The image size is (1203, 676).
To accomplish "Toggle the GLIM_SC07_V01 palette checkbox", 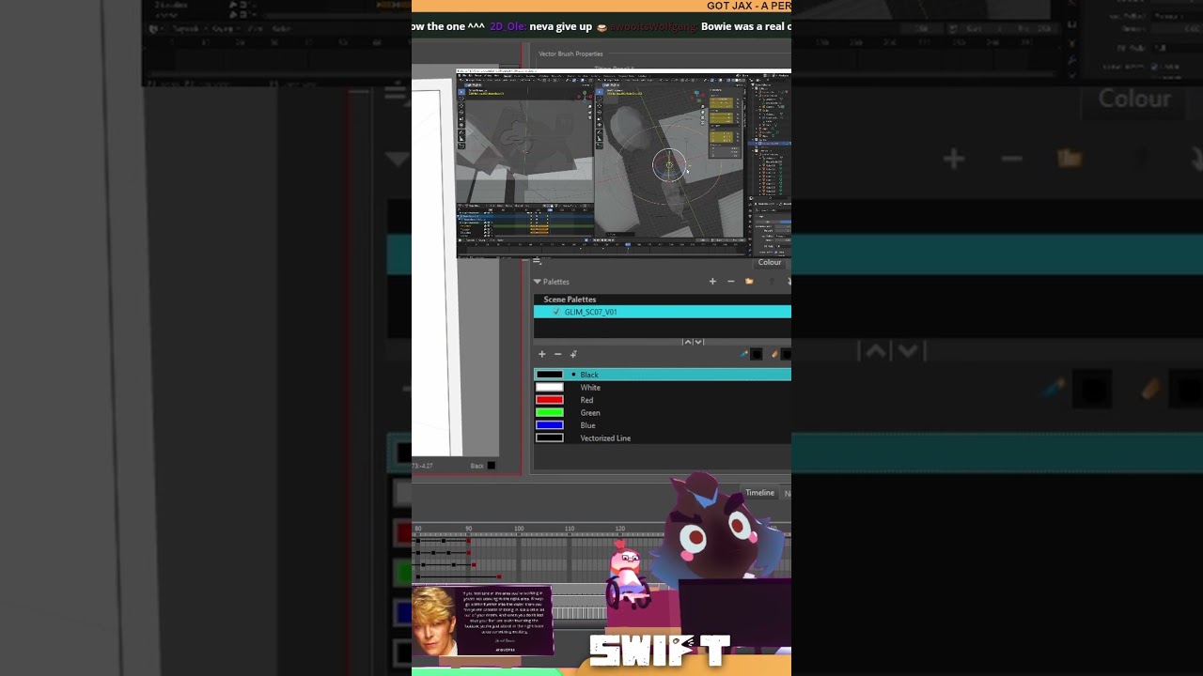I will coord(556,312).
